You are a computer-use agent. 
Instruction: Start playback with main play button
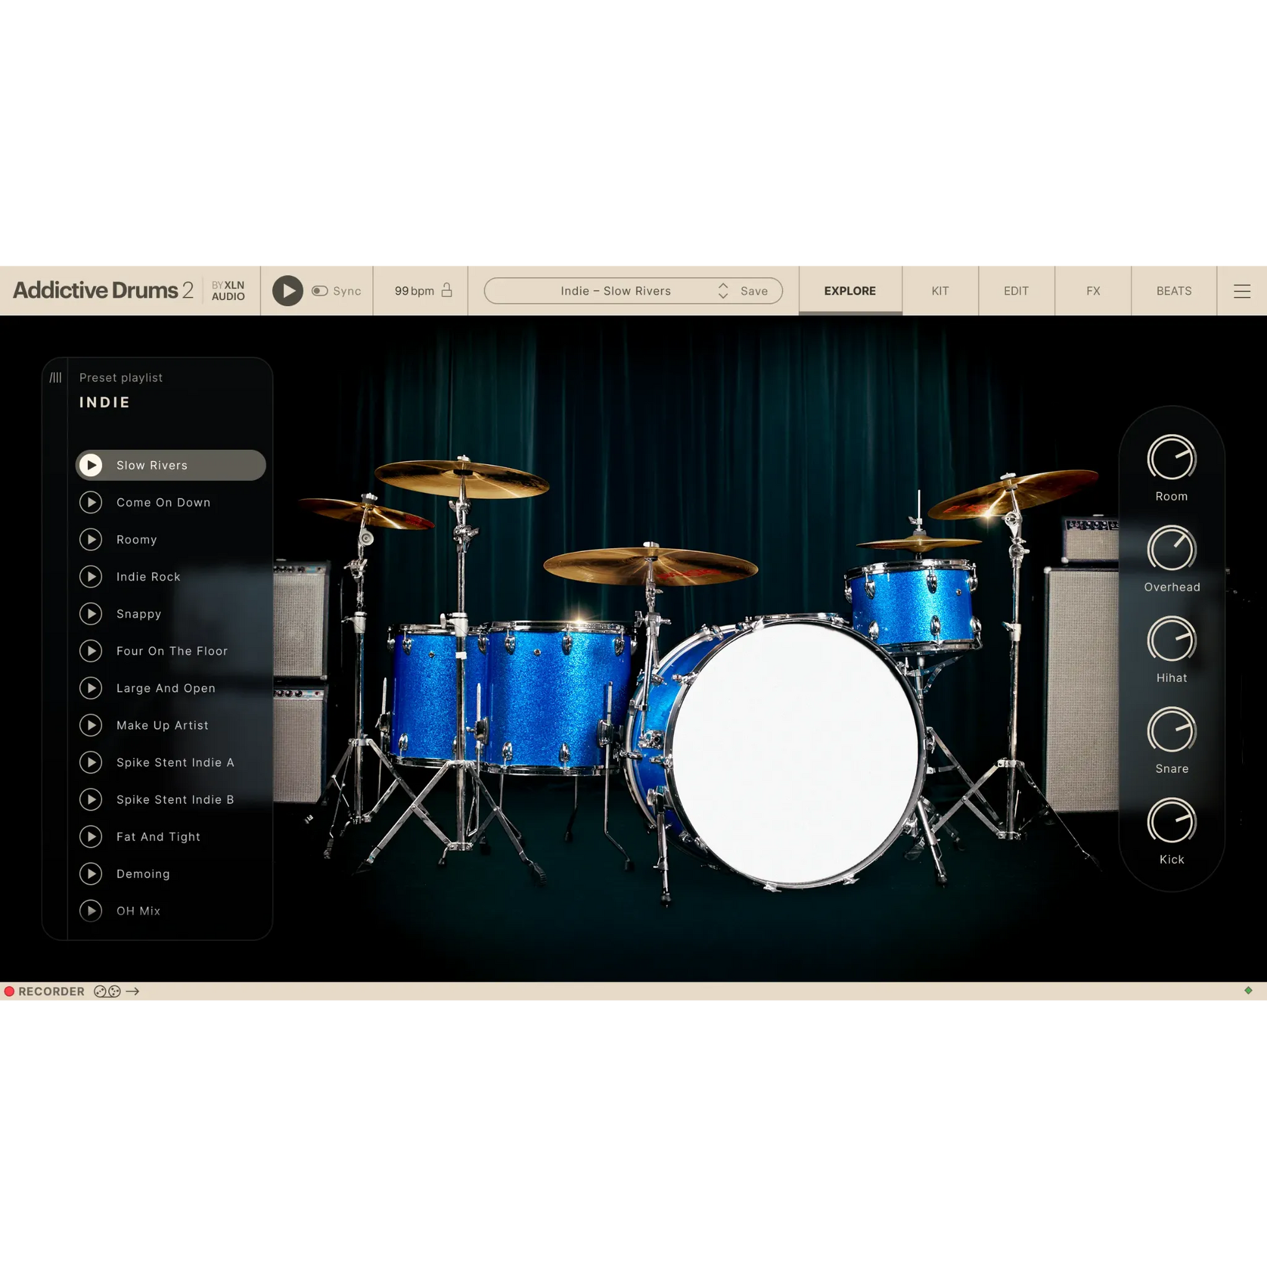pyautogui.click(x=287, y=290)
